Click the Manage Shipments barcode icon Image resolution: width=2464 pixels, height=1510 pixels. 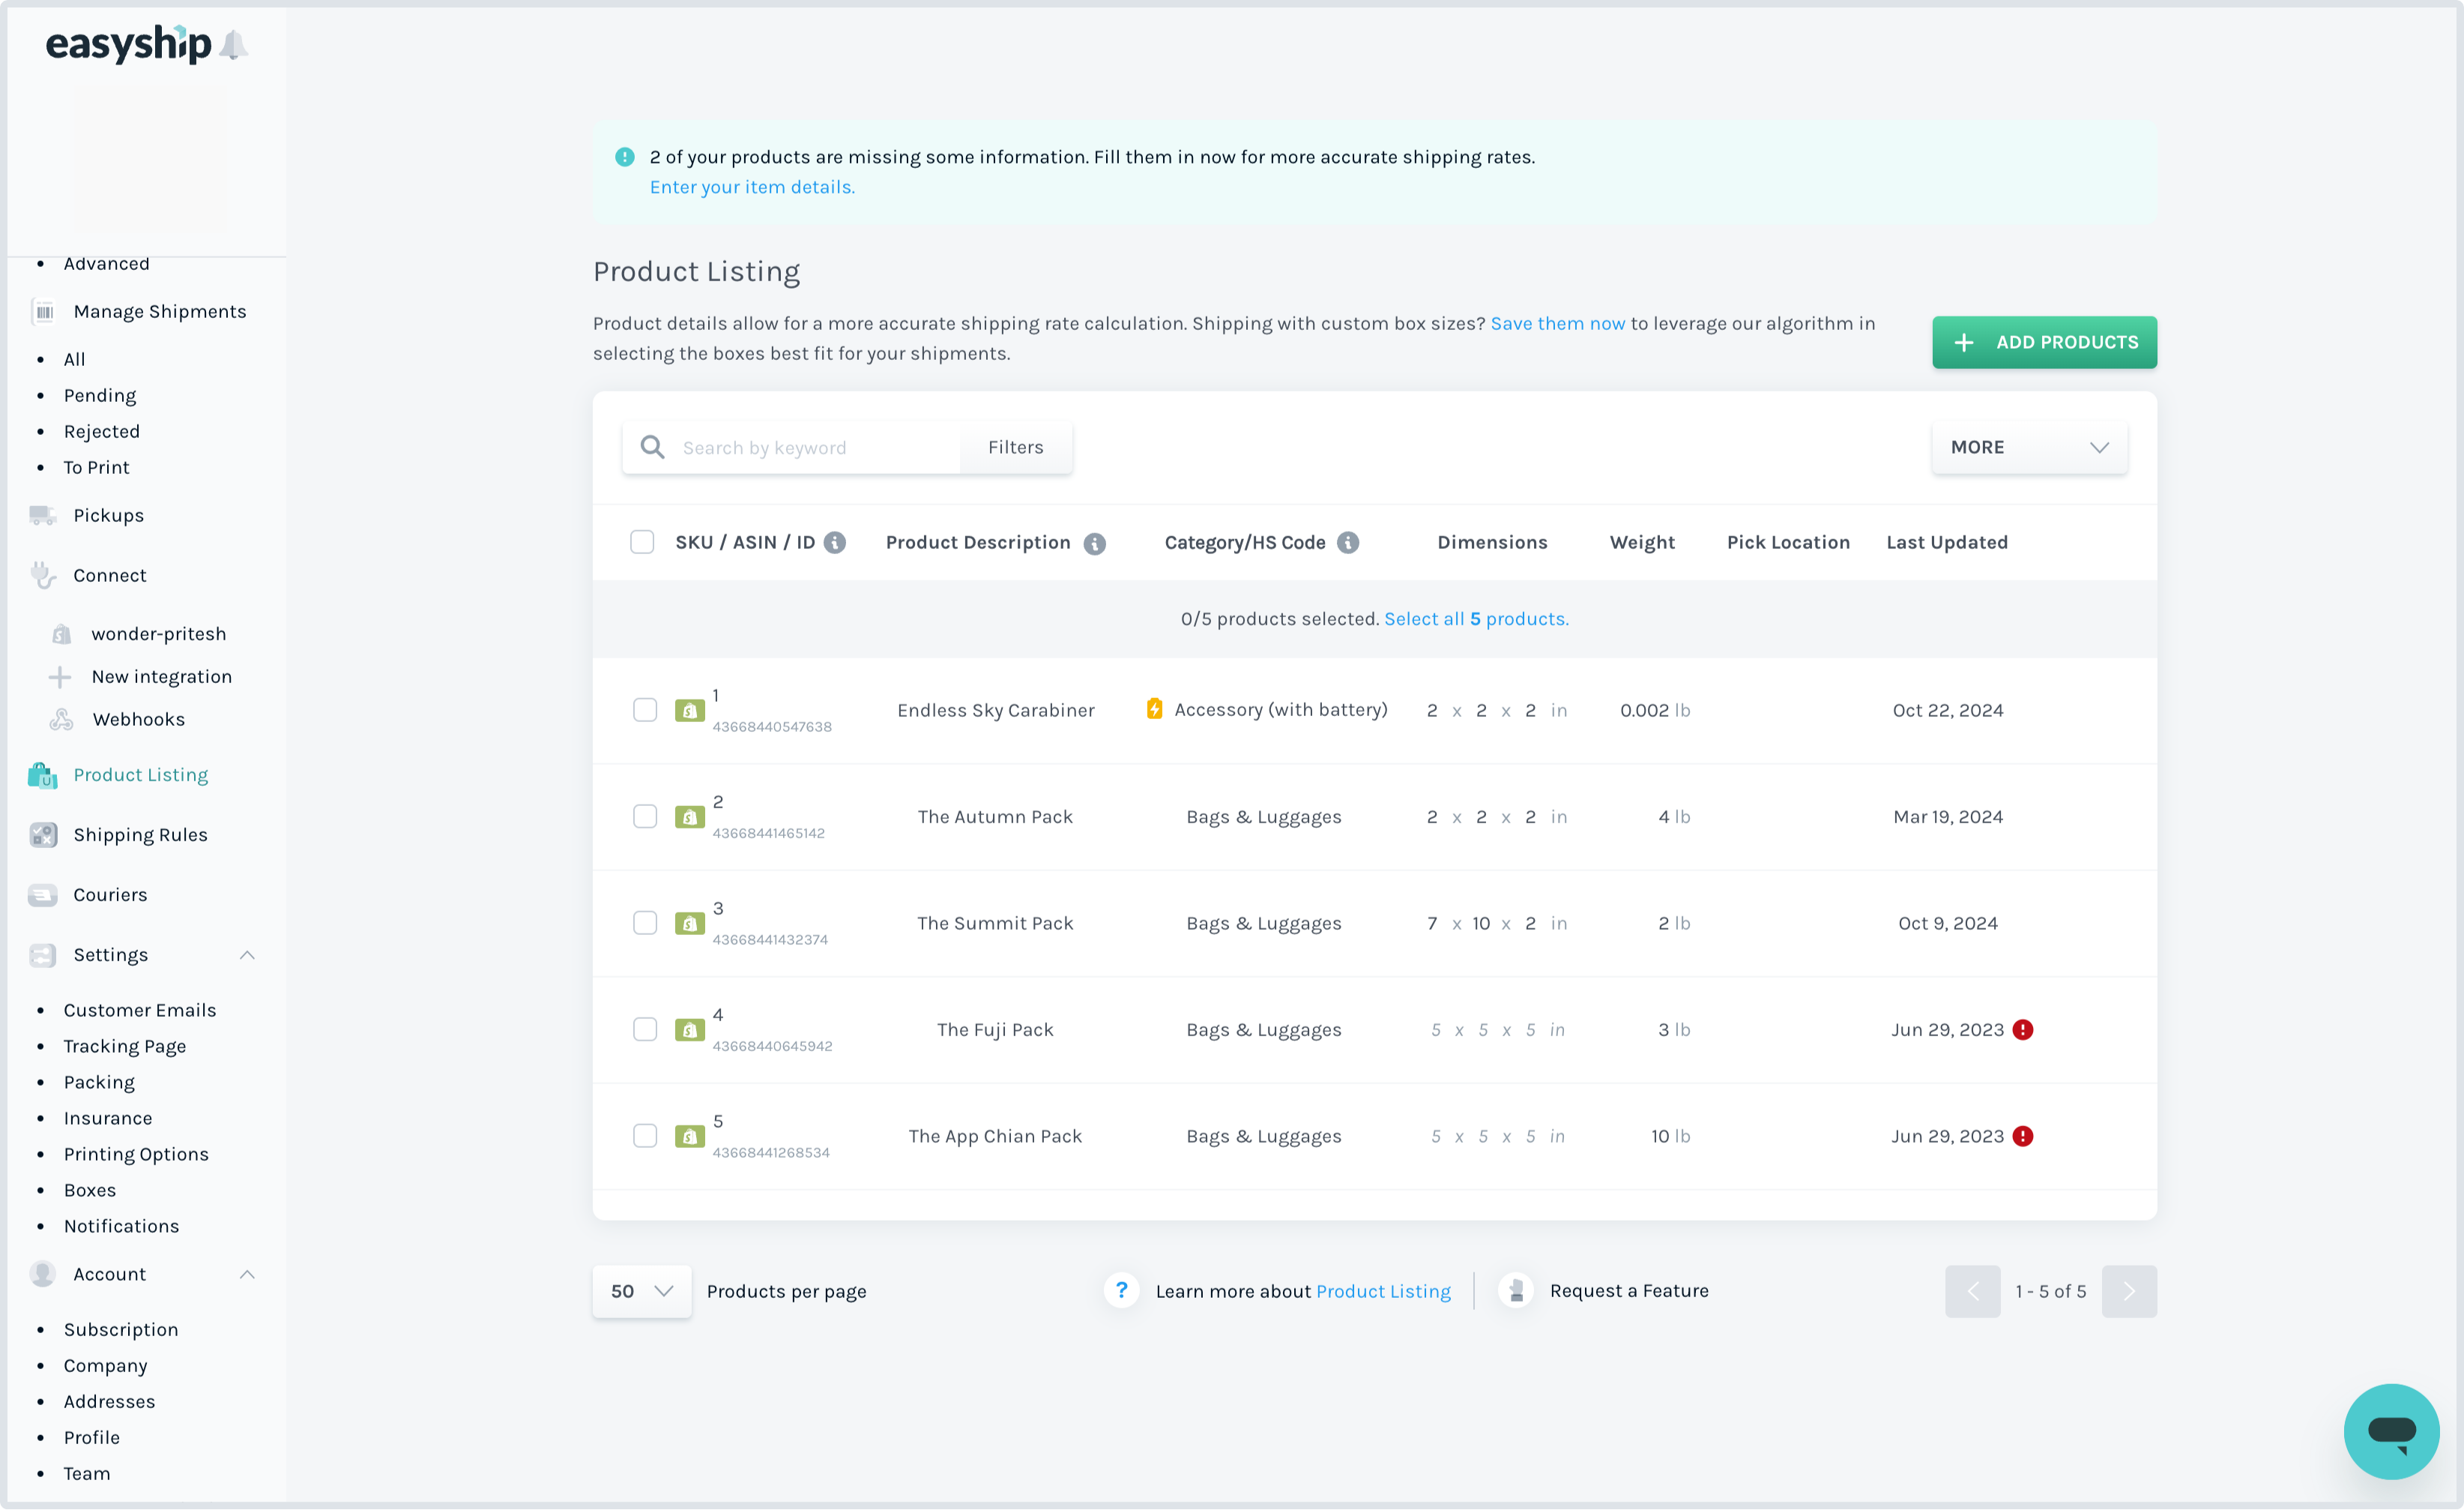[44, 312]
